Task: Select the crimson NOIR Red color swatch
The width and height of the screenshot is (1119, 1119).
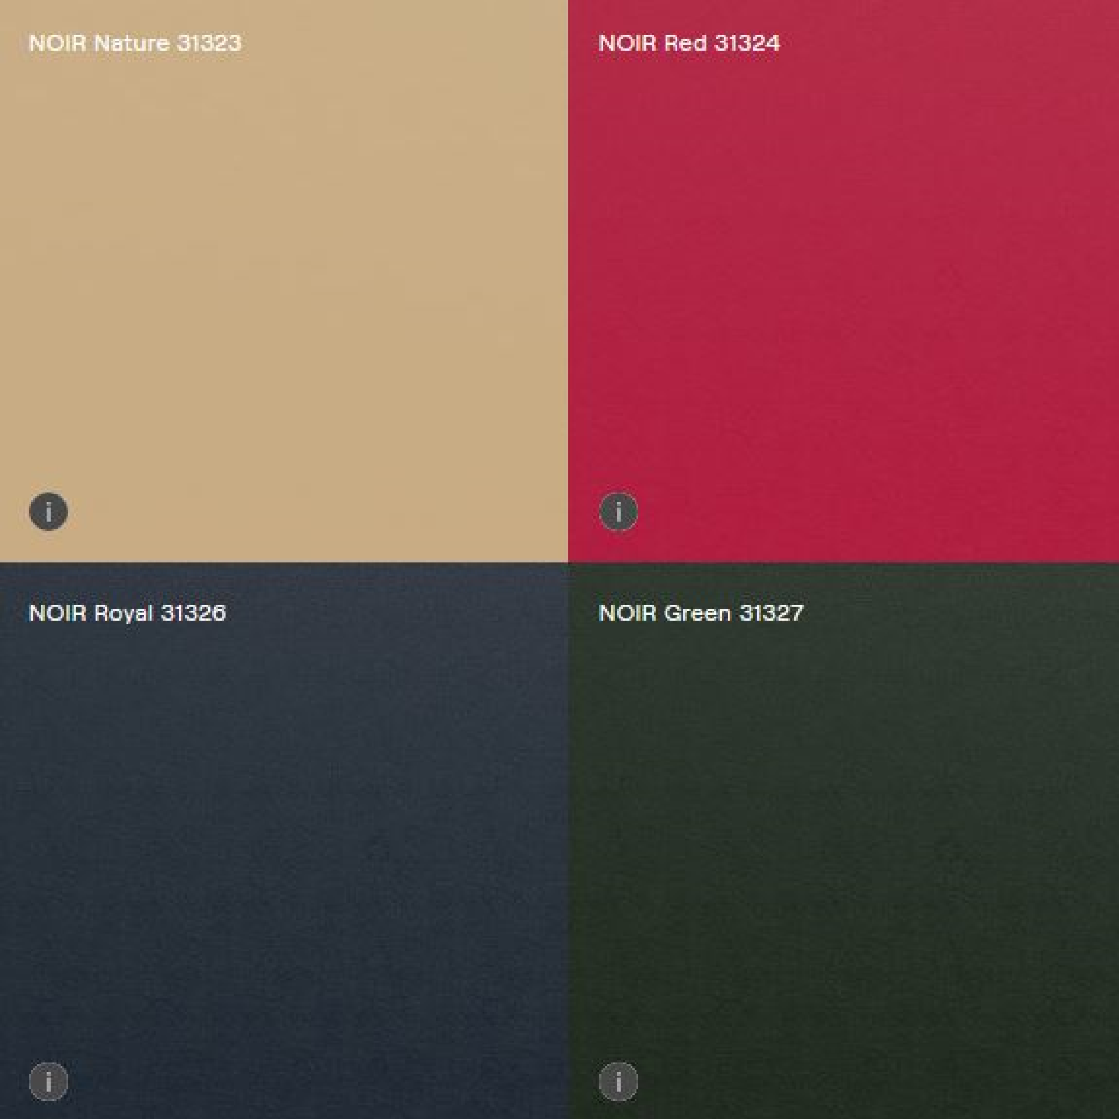Action: point(843,280)
